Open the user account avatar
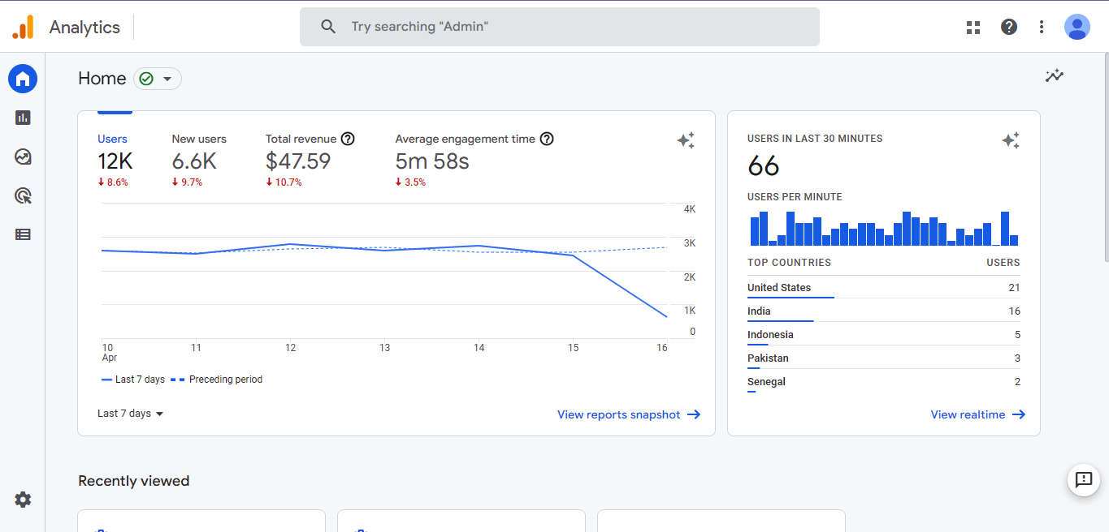 pos(1077,27)
